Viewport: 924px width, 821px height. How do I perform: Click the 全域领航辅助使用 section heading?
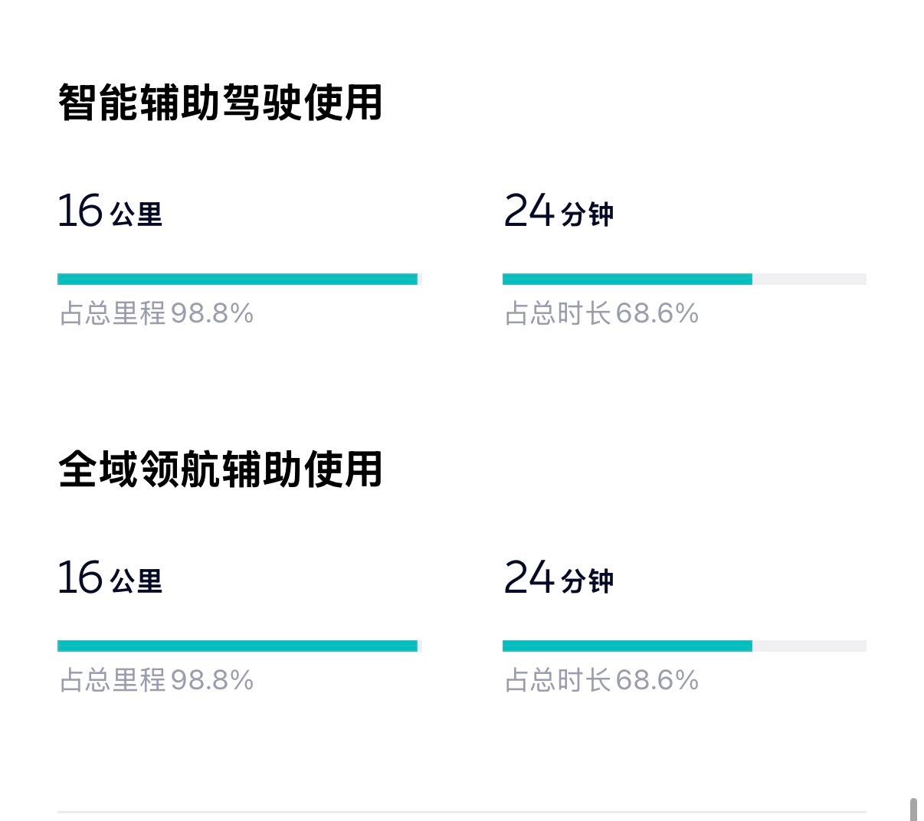(221, 469)
